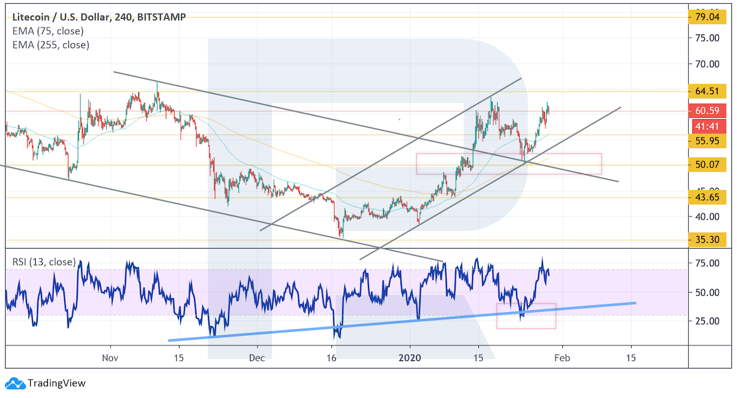The height and width of the screenshot is (398, 737).
Task: Click the Dec label on time axis
Action: tap(257, 357)
